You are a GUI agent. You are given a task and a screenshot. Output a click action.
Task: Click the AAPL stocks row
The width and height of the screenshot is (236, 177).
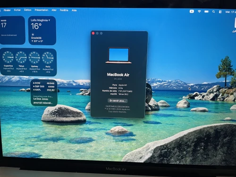(x=43, y=90)
